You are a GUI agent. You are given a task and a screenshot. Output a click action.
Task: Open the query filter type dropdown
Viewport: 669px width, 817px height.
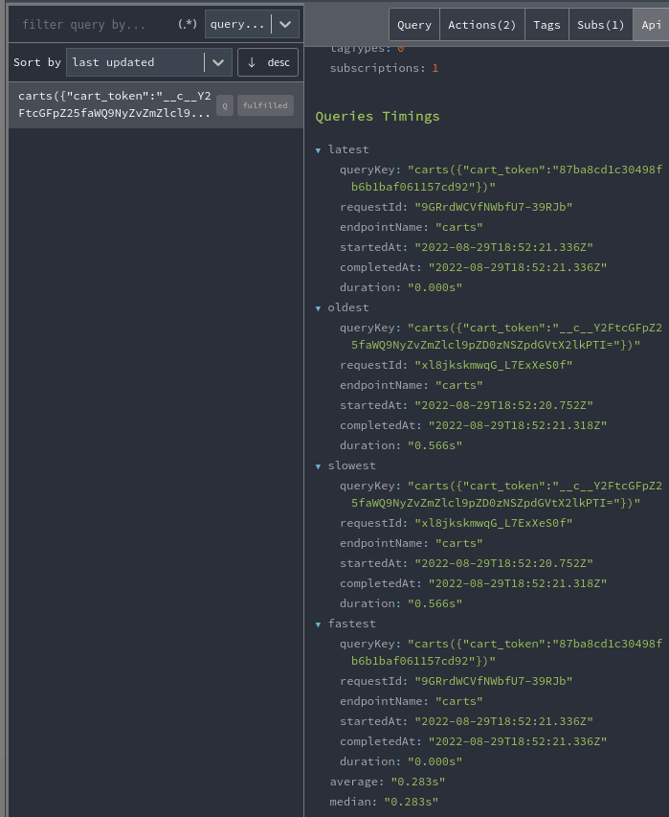[252, 24]
